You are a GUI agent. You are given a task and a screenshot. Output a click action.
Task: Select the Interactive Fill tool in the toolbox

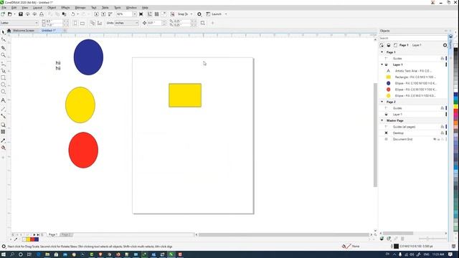click(3, 148)
